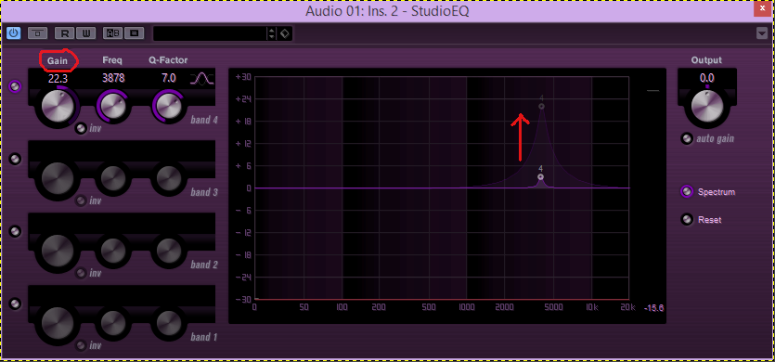This screenshot has height=362, width=775.
Task: Click the band 1 label
Action: tap(204, 337)
